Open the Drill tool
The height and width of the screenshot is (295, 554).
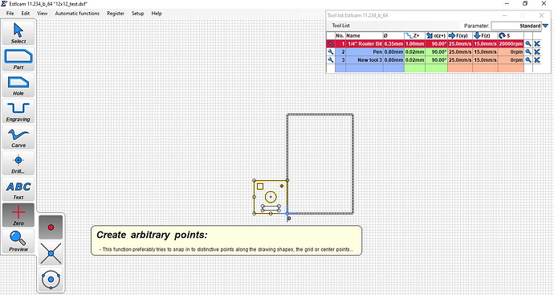pos(18,163)
